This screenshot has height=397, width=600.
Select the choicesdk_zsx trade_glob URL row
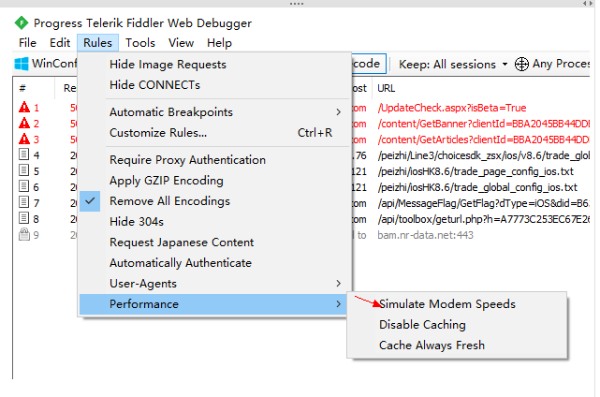pyautogui.click(x=484, y=155)
